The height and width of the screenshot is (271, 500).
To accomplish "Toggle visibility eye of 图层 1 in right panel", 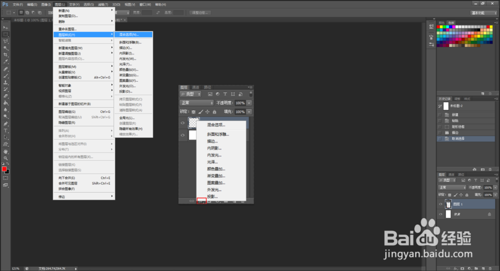I will pyautogui.click(x=440, y=204).
